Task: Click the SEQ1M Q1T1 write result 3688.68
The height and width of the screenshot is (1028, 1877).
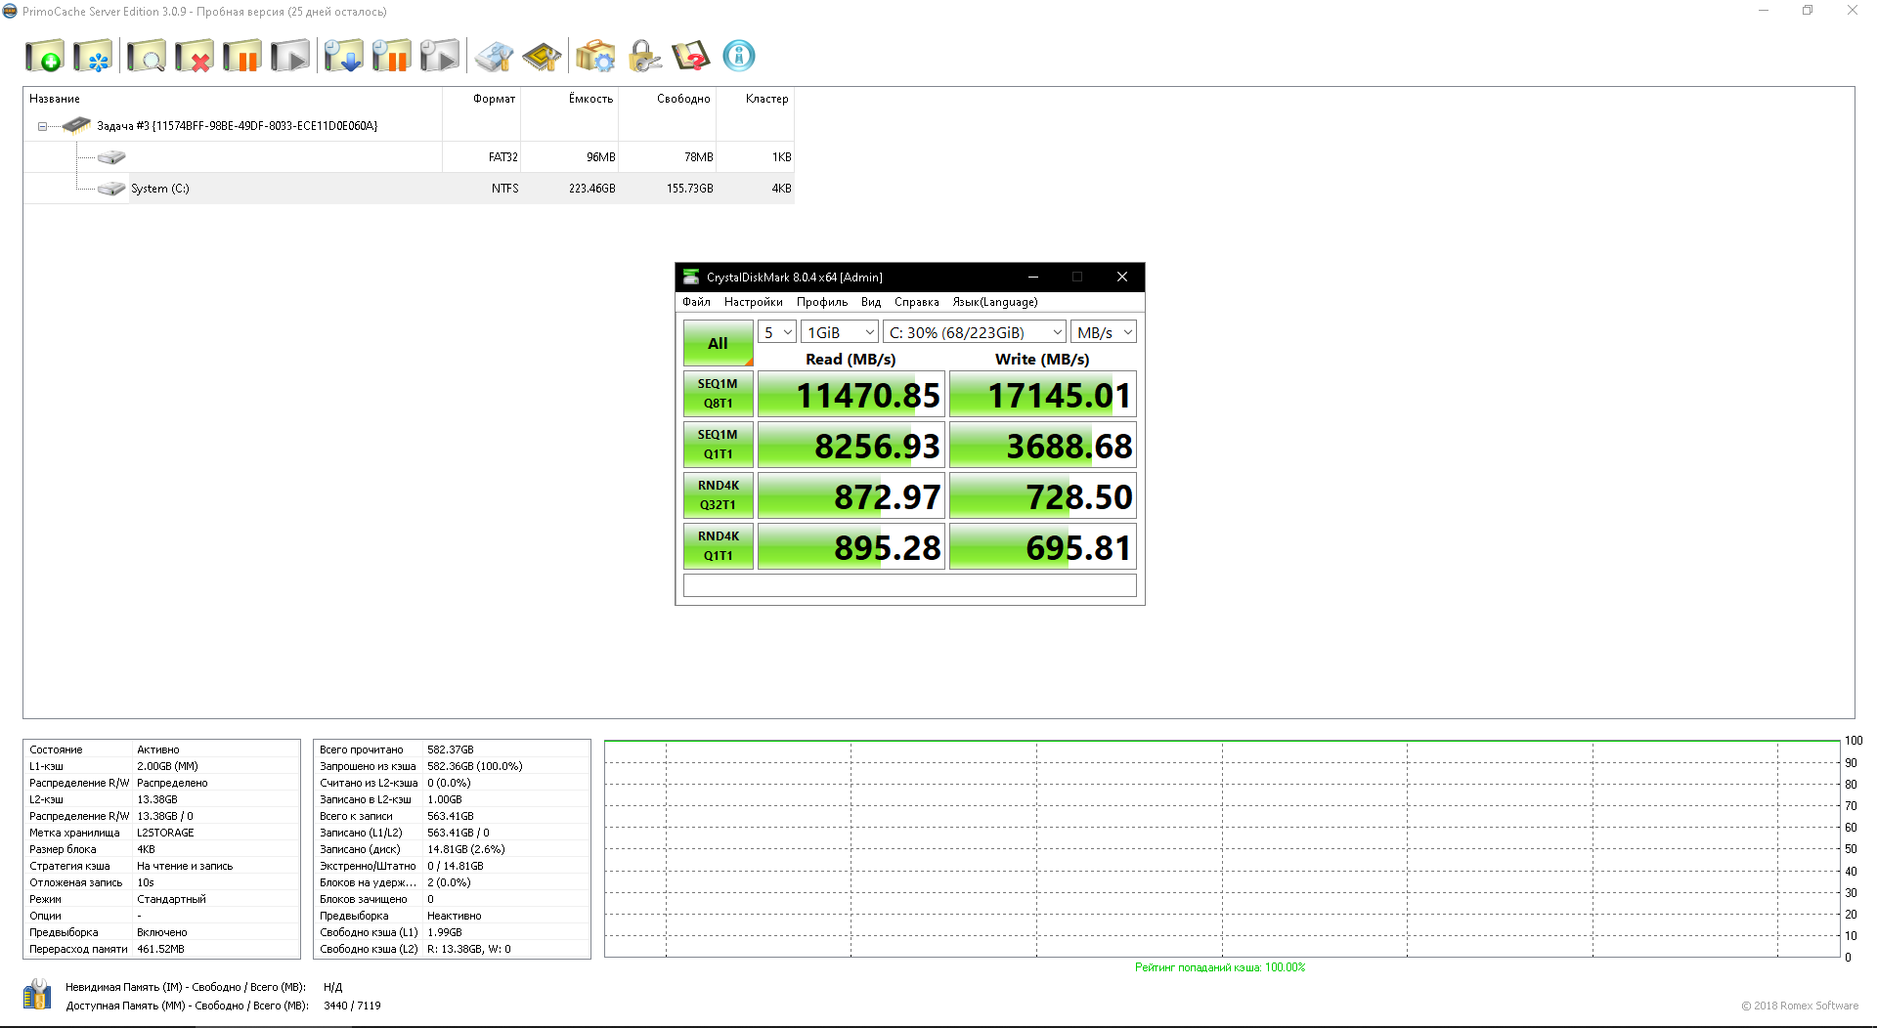Action: 1042,446
